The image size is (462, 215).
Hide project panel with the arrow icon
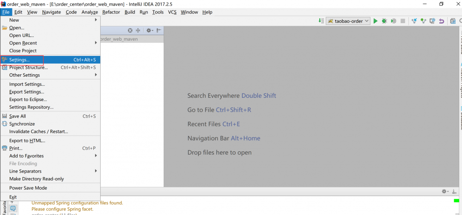pyautogui.click(x=159, y=30)
